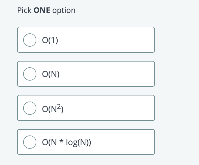
Task: Click the O(N²) answer label text
Action: tap(53, 108)
